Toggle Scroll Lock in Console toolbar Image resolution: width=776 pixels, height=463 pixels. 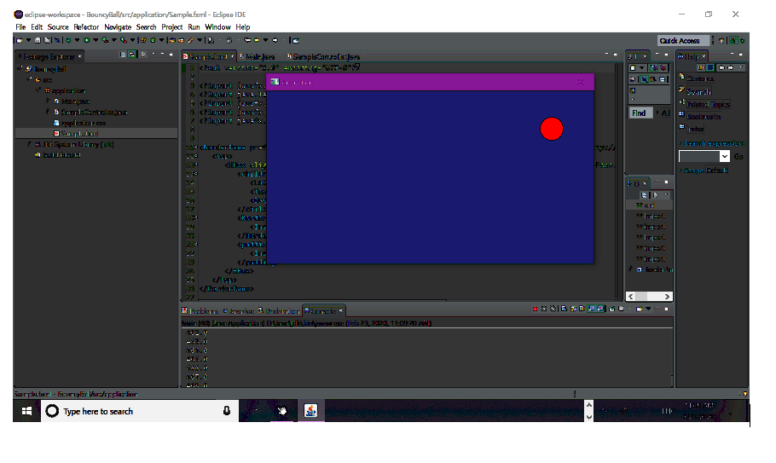(x=574, y=310)
